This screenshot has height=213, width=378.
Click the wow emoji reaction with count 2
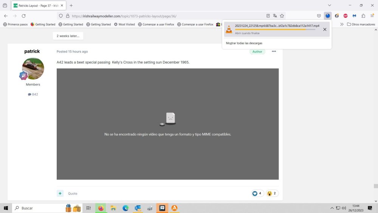pyautogui.click(x=272, y=193)
